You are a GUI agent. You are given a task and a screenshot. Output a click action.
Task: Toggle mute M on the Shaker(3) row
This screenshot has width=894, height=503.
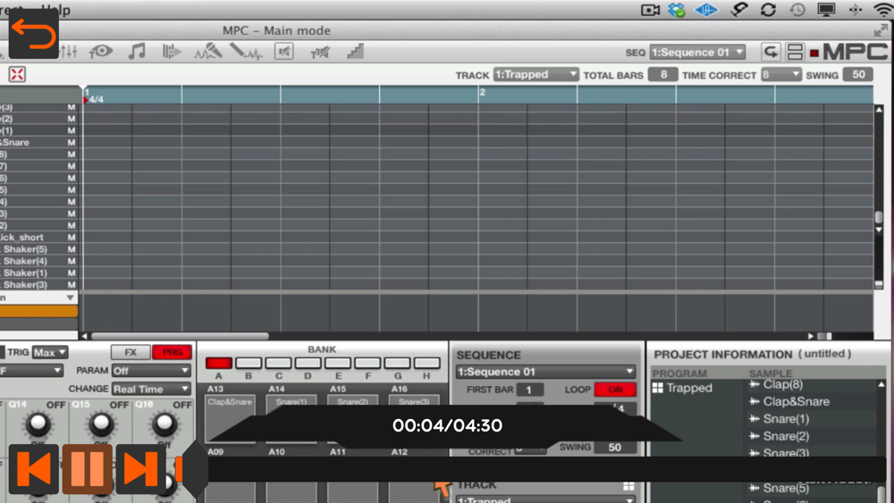click(x=72, y=284)
